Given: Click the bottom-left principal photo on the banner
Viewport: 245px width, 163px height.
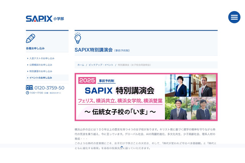Looking at the screenshot, I should [x=178, y=108].
